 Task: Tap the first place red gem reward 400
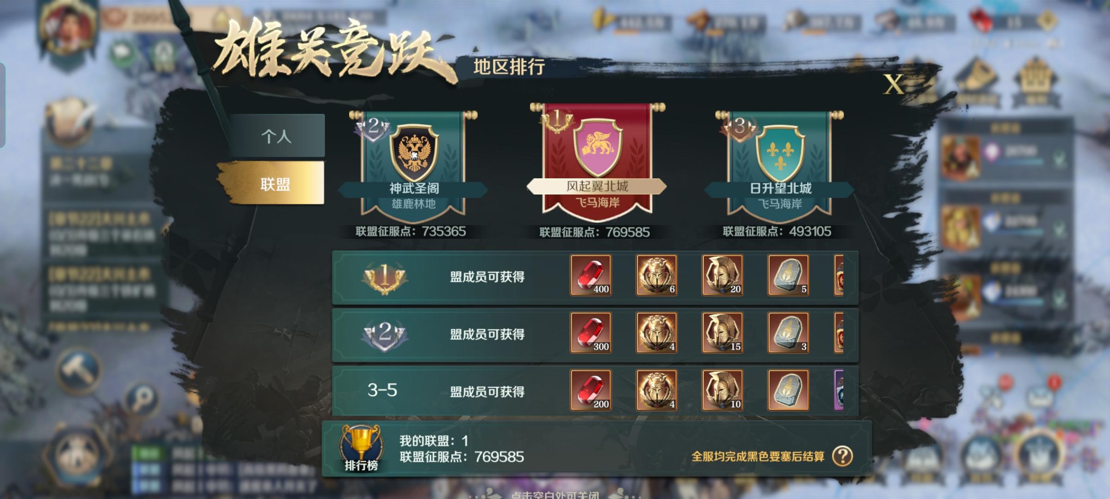pyautogui.click(x=591, y=275)
